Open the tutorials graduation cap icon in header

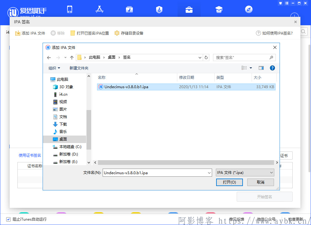point(219,9)
